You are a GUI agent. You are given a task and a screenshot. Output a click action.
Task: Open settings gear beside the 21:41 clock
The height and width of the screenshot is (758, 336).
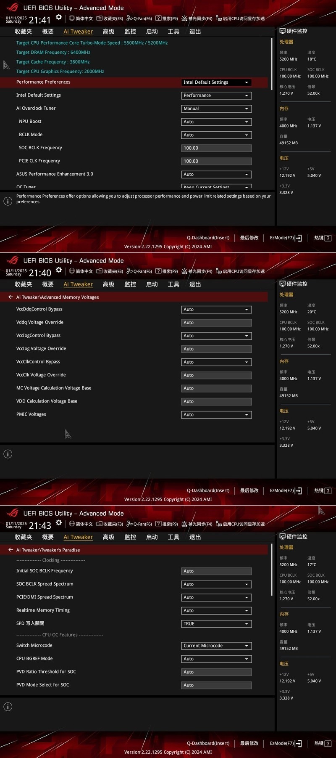59,17
